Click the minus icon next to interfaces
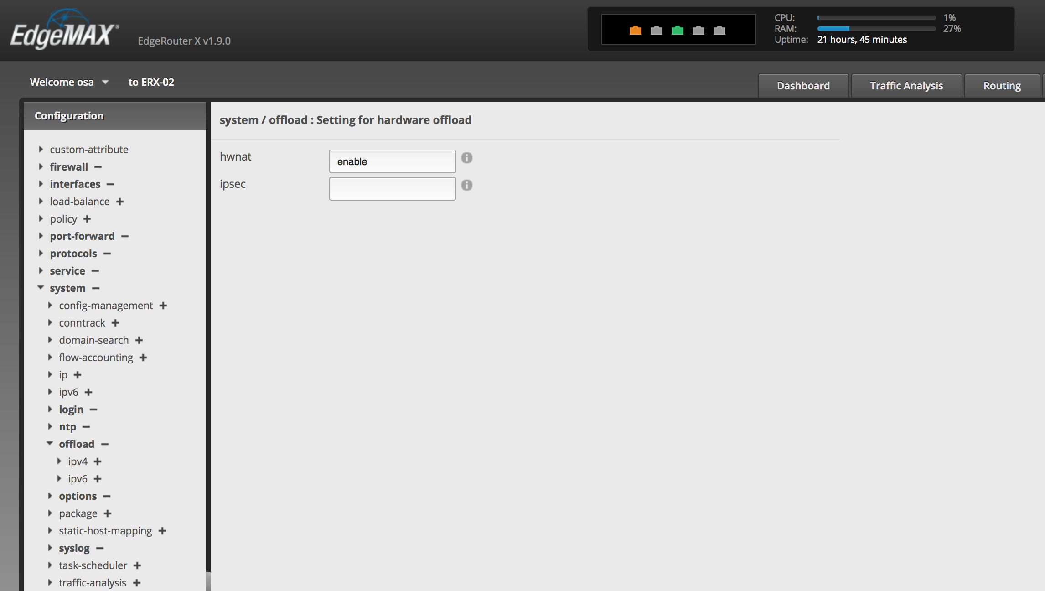 [x=110, y=184]
